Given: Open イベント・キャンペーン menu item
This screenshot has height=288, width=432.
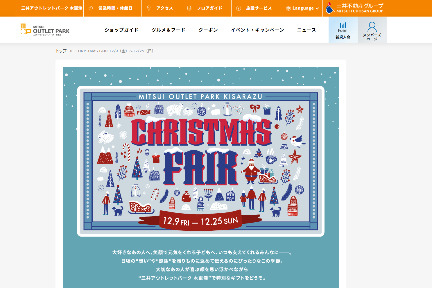Looking at the screenshot, I should point(257,30).
